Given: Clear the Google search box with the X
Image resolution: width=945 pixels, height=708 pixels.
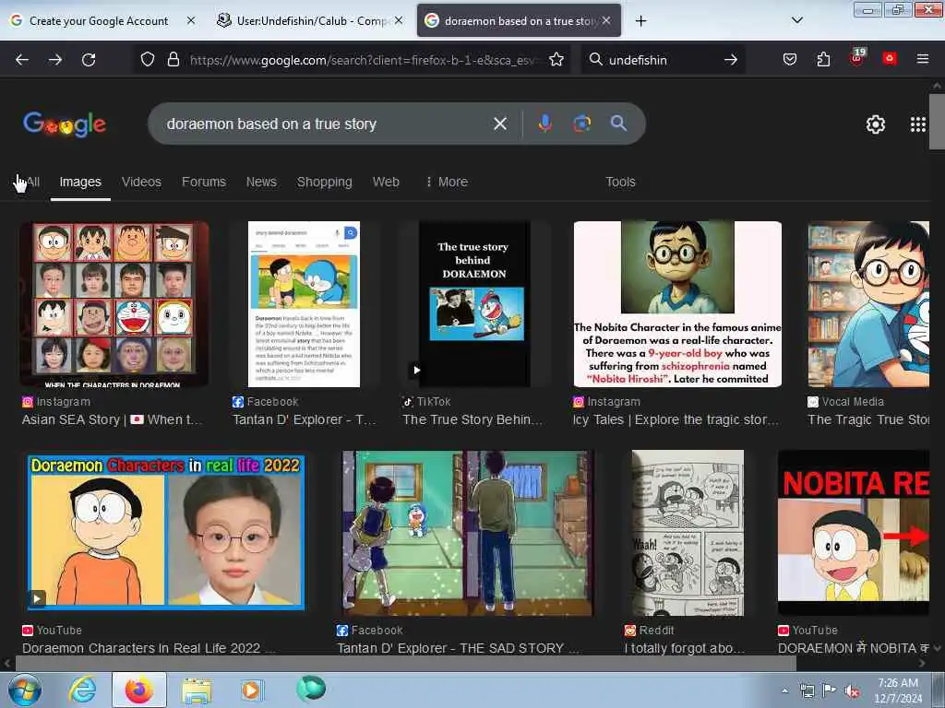Looking at the screenshot, I should [500, 124].
